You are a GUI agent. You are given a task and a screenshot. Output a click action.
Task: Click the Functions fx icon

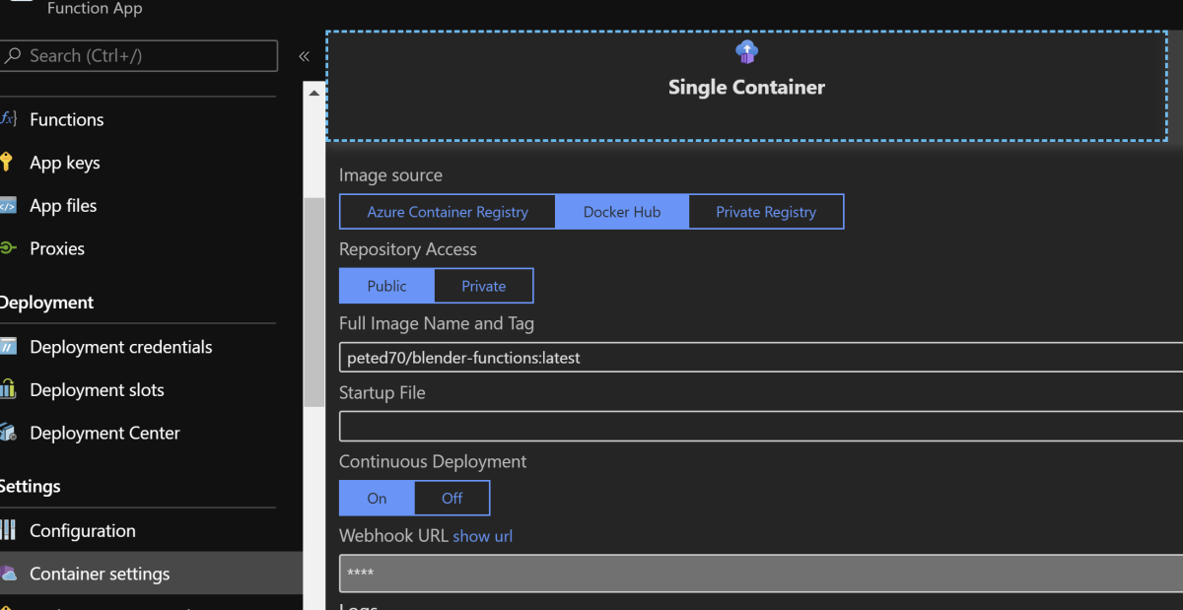click(8, 119)
